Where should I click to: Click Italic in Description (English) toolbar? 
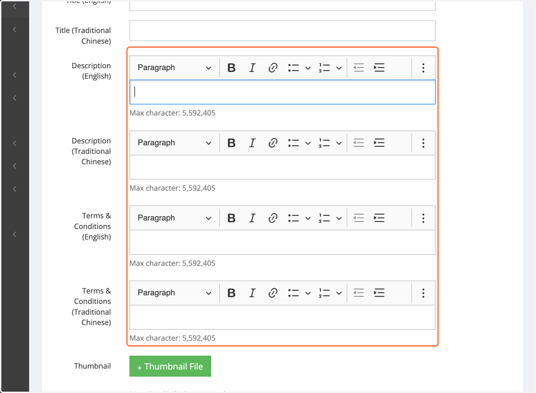tap(252, 68)
